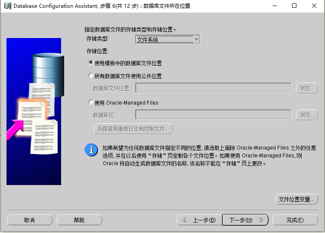
Task: Click the 存储类型 label text
Action: [97, 38]
